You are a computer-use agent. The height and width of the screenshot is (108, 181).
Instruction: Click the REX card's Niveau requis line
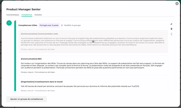coord(38,72)
